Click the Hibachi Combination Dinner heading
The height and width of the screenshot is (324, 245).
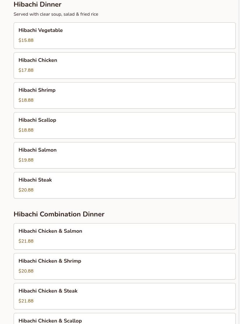pyautogui.click(x=59, y=214)
